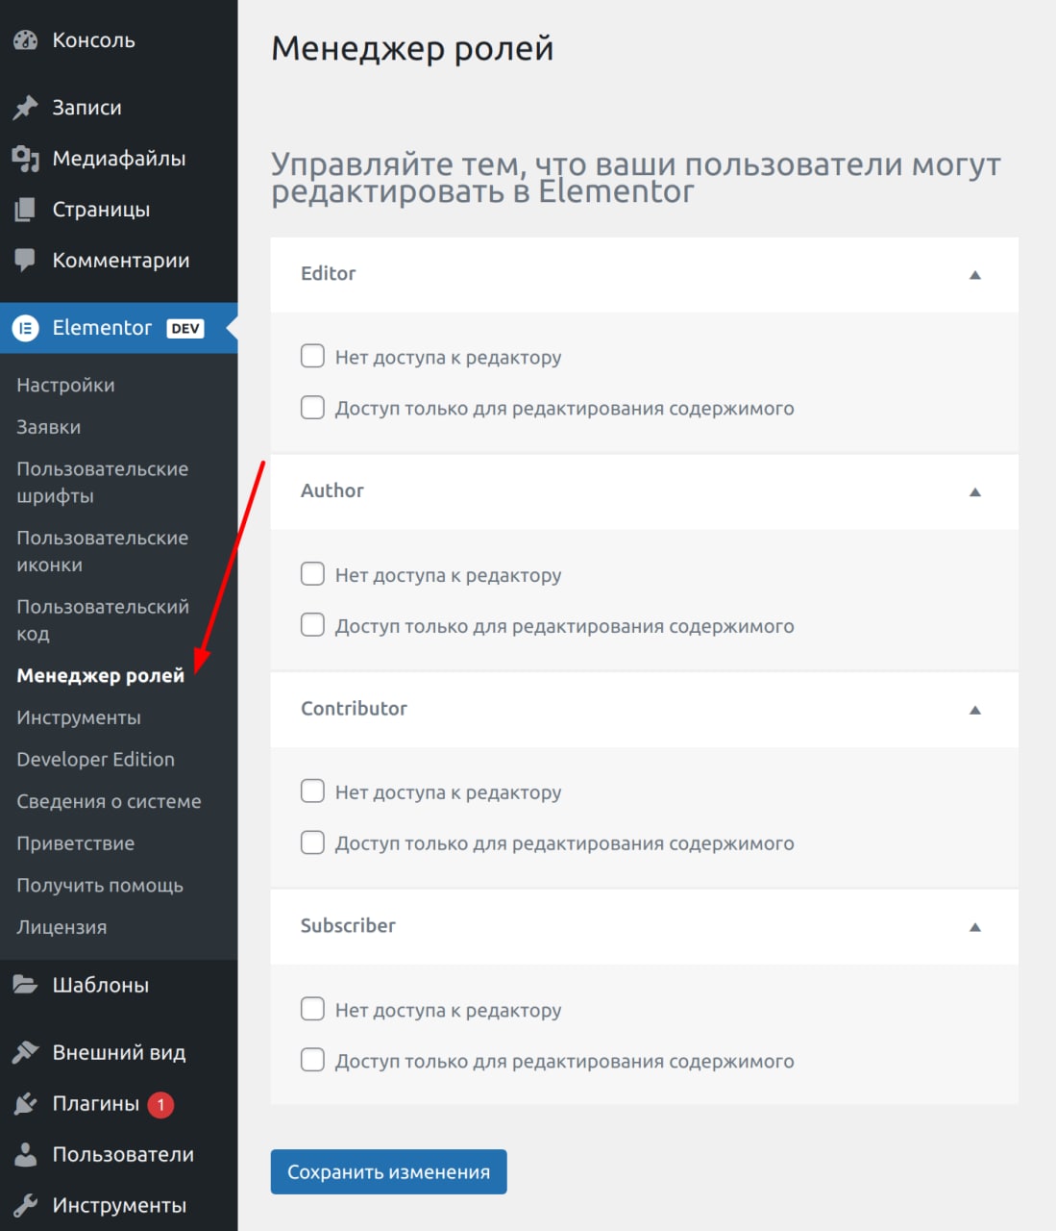Collapse the Contributor role section arrow
Viewport: 1056px width, 1231px height.
975,710
